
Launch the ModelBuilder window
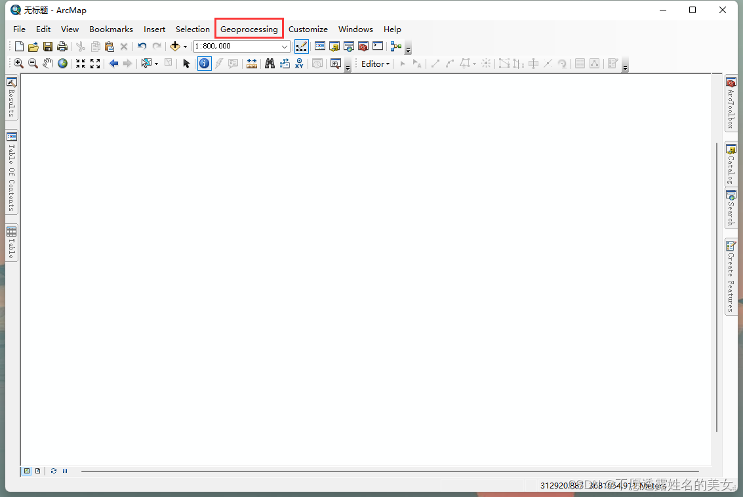coord(396,46)
